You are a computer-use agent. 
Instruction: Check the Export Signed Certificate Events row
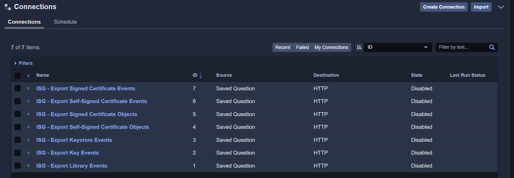coord(18,88)
